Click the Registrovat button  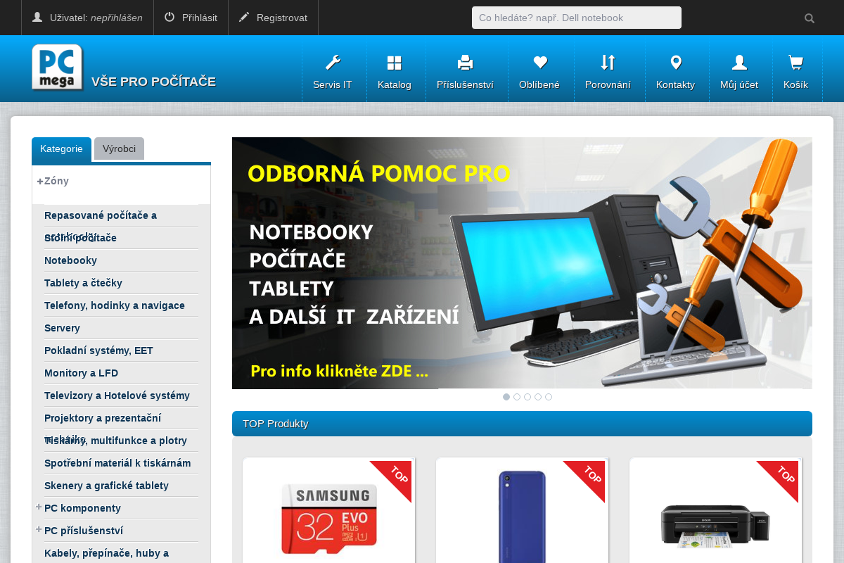click(273, 18)
